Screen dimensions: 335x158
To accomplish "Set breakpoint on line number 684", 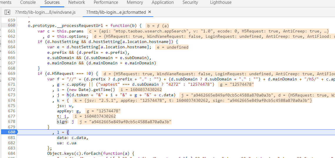I will click(x=11, y=154).
